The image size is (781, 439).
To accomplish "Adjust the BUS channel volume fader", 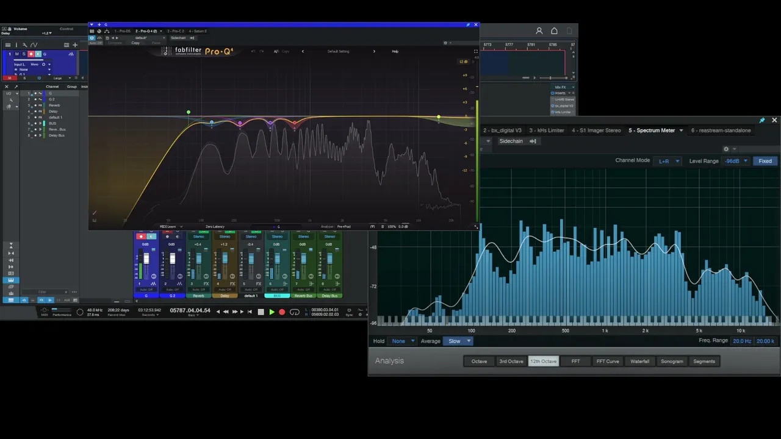I will (277, 259).
